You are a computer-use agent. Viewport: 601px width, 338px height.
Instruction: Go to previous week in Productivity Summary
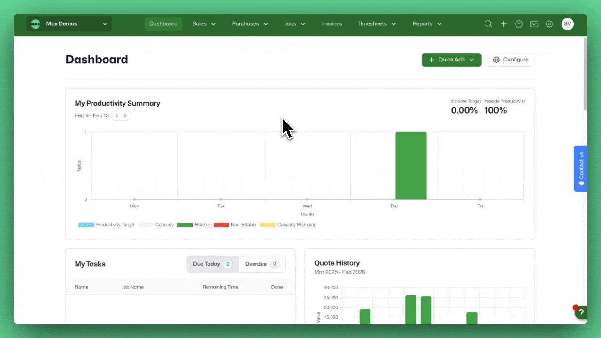116,115
